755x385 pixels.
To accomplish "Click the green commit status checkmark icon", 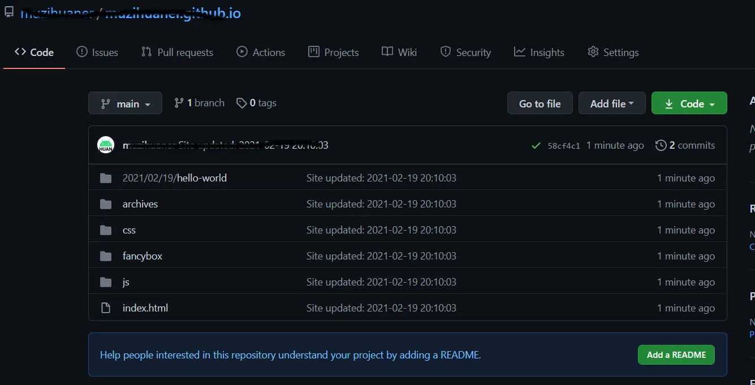I will tap(536, 146).
